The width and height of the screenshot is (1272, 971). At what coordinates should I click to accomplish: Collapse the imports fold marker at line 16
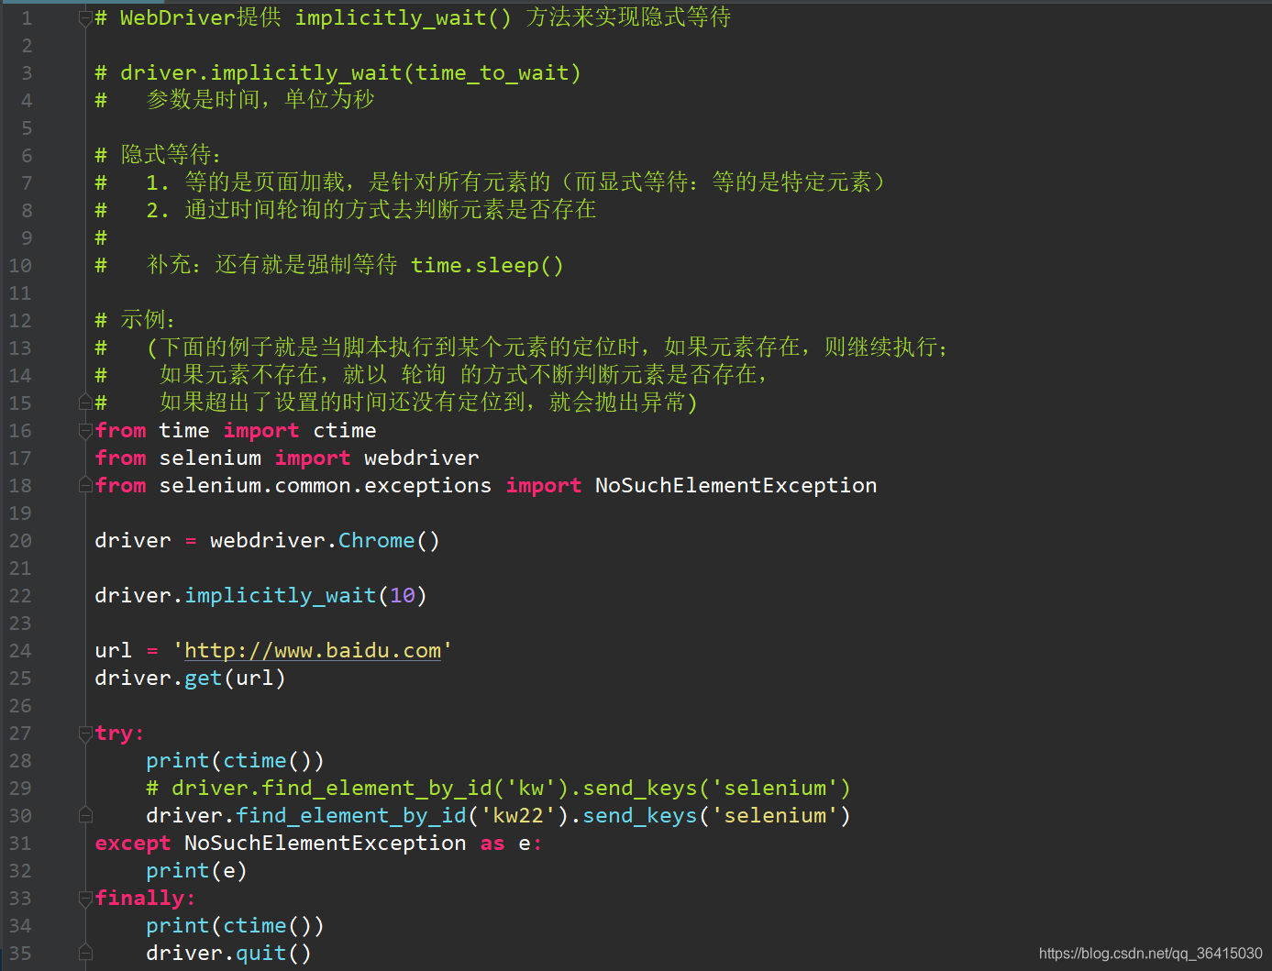(85, 430)
